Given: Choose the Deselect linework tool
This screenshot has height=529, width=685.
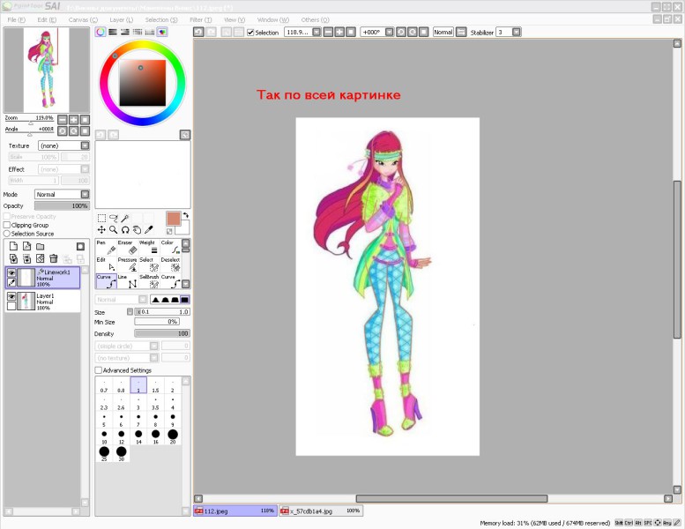Looking at the screenshot, I should pos(170,264).
